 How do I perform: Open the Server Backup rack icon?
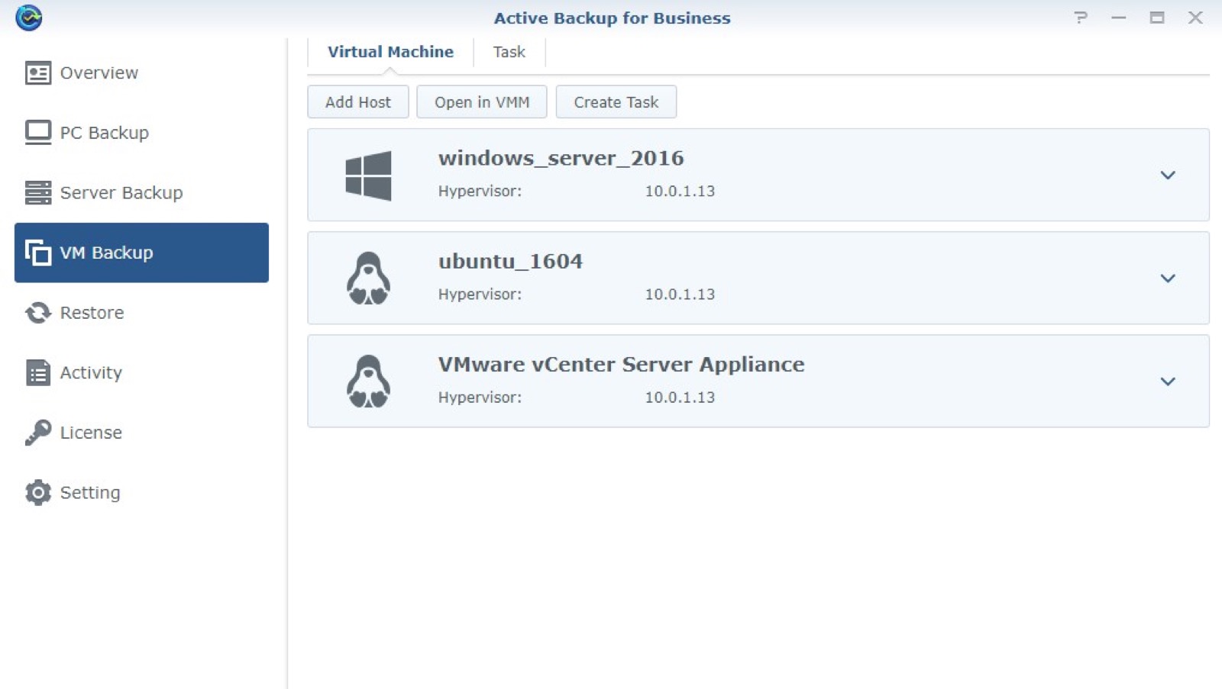tap(37, 193)
